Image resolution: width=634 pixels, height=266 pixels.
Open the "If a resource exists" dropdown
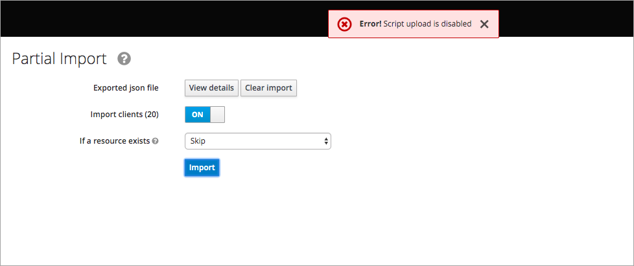[x=258, y=141]
